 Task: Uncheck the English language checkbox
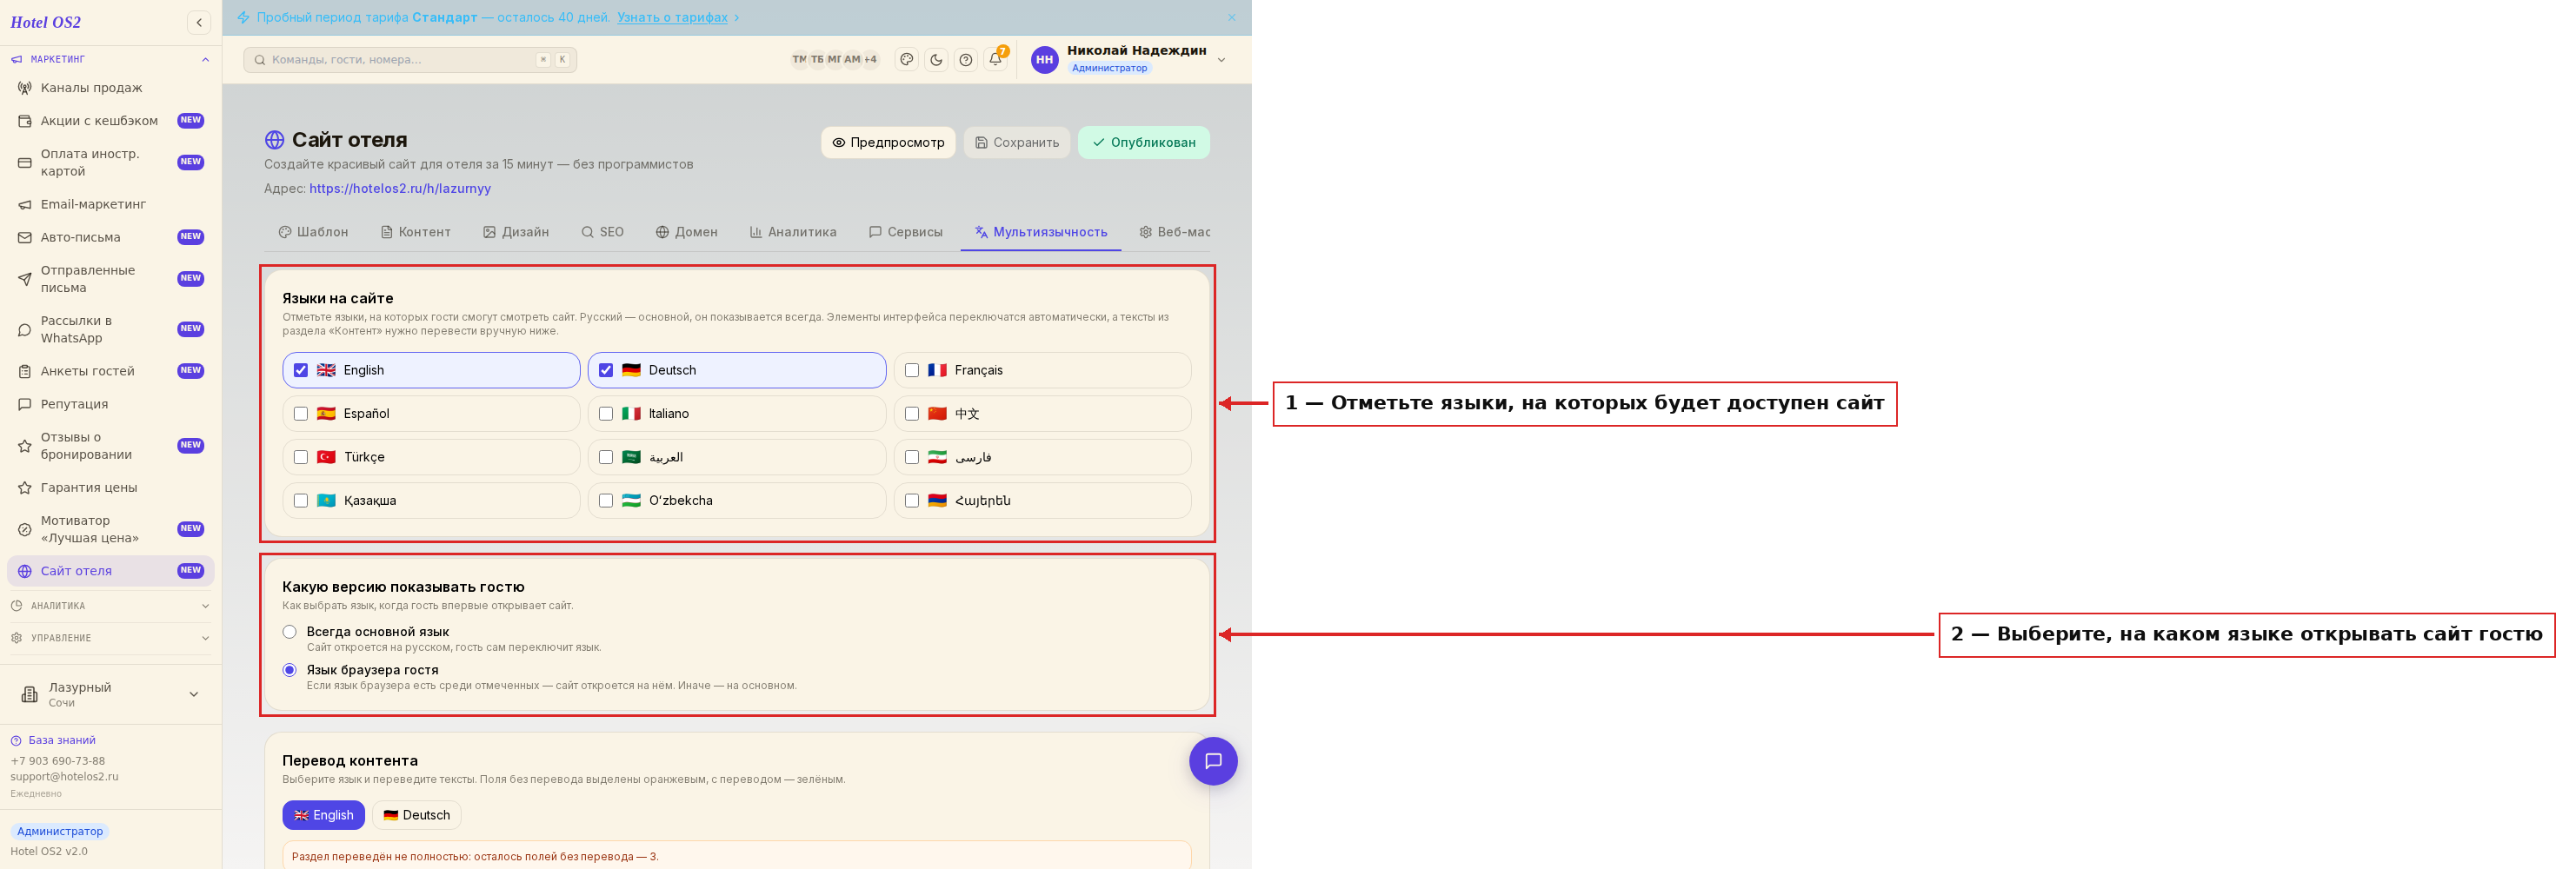point(301,370)
